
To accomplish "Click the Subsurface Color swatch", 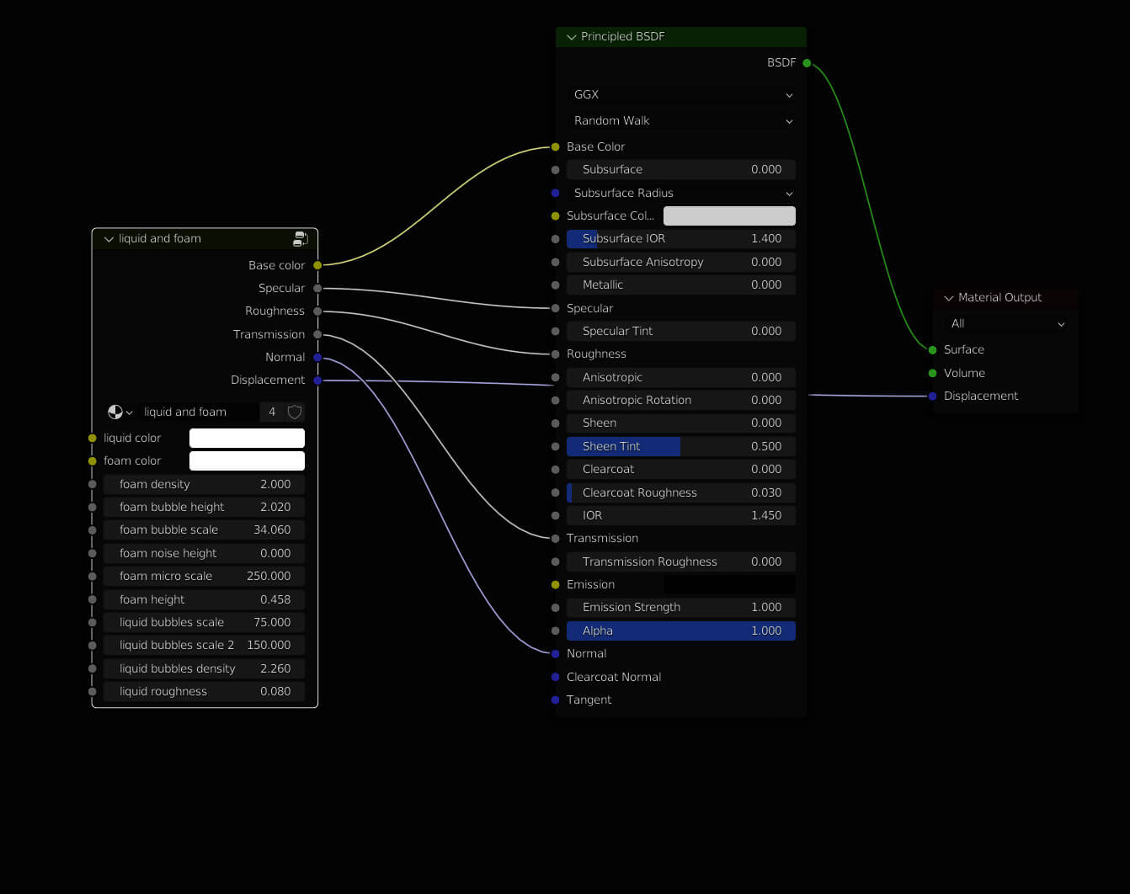I will click(729, 216).
